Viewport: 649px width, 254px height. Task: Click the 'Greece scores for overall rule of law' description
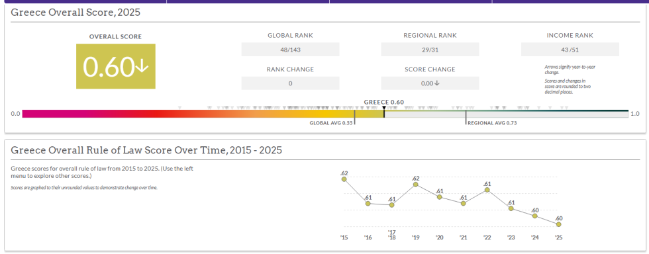pos(101,173)
